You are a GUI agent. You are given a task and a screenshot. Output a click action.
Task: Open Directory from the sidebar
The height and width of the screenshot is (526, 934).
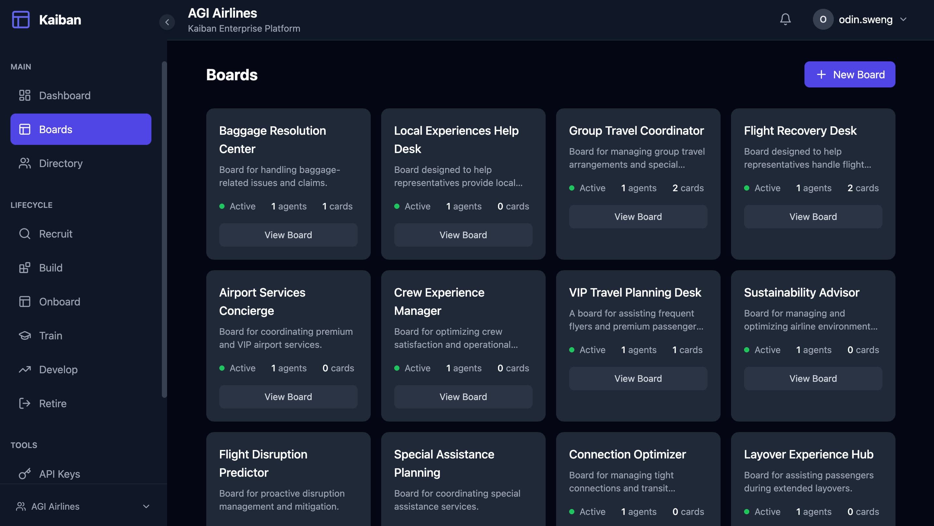tap(81, 163)
